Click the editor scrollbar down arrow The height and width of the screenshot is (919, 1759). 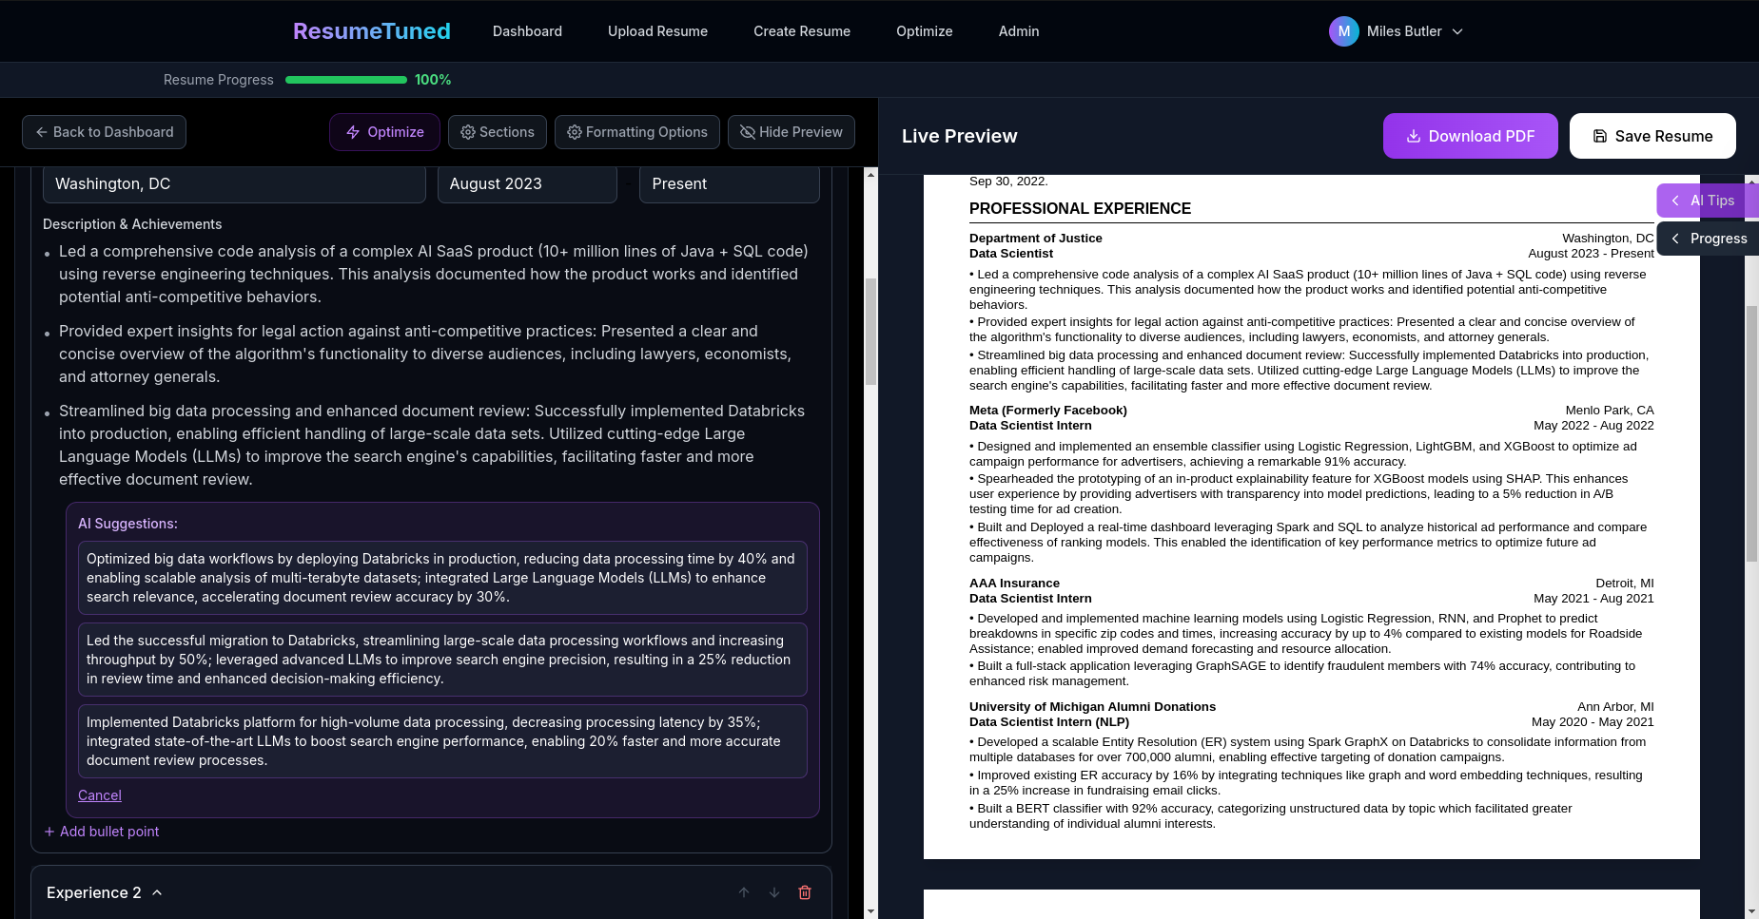point(870,911)
